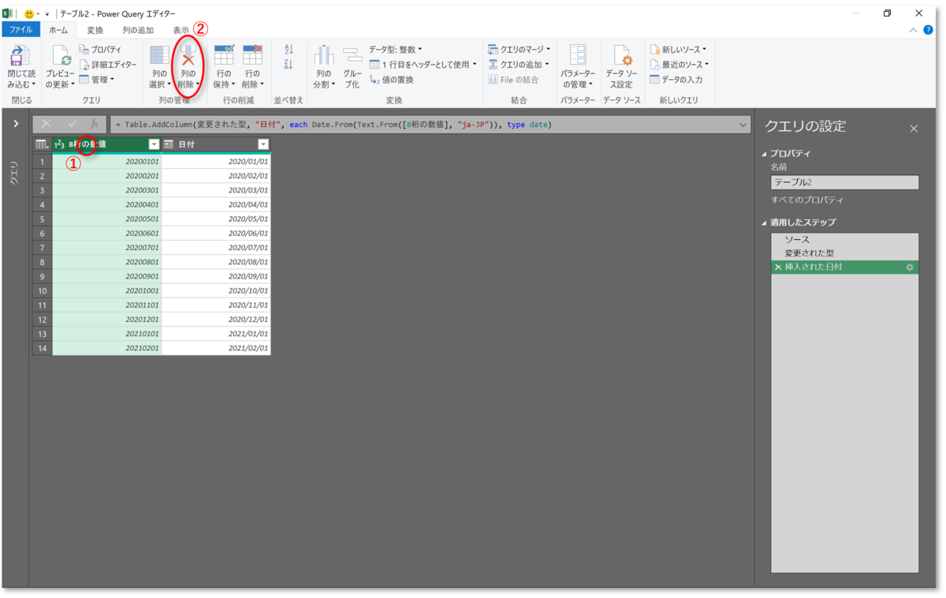The height and width of the screenshot is (598, 946).
Task: Click the table icon at grid top-left corner
Action: (42, 144)
